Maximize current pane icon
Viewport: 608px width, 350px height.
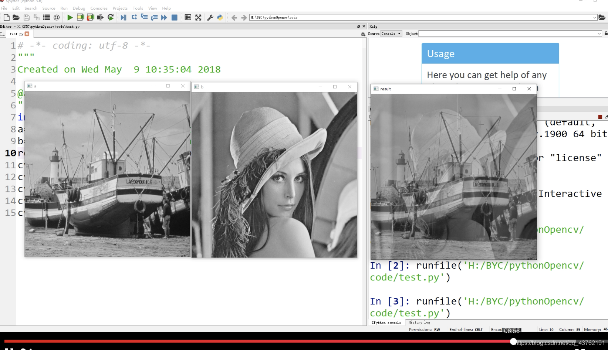(188, 17)
